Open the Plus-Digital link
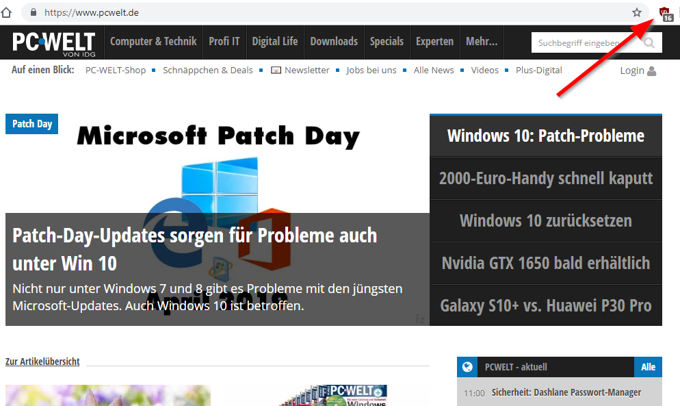 (538, 70)
